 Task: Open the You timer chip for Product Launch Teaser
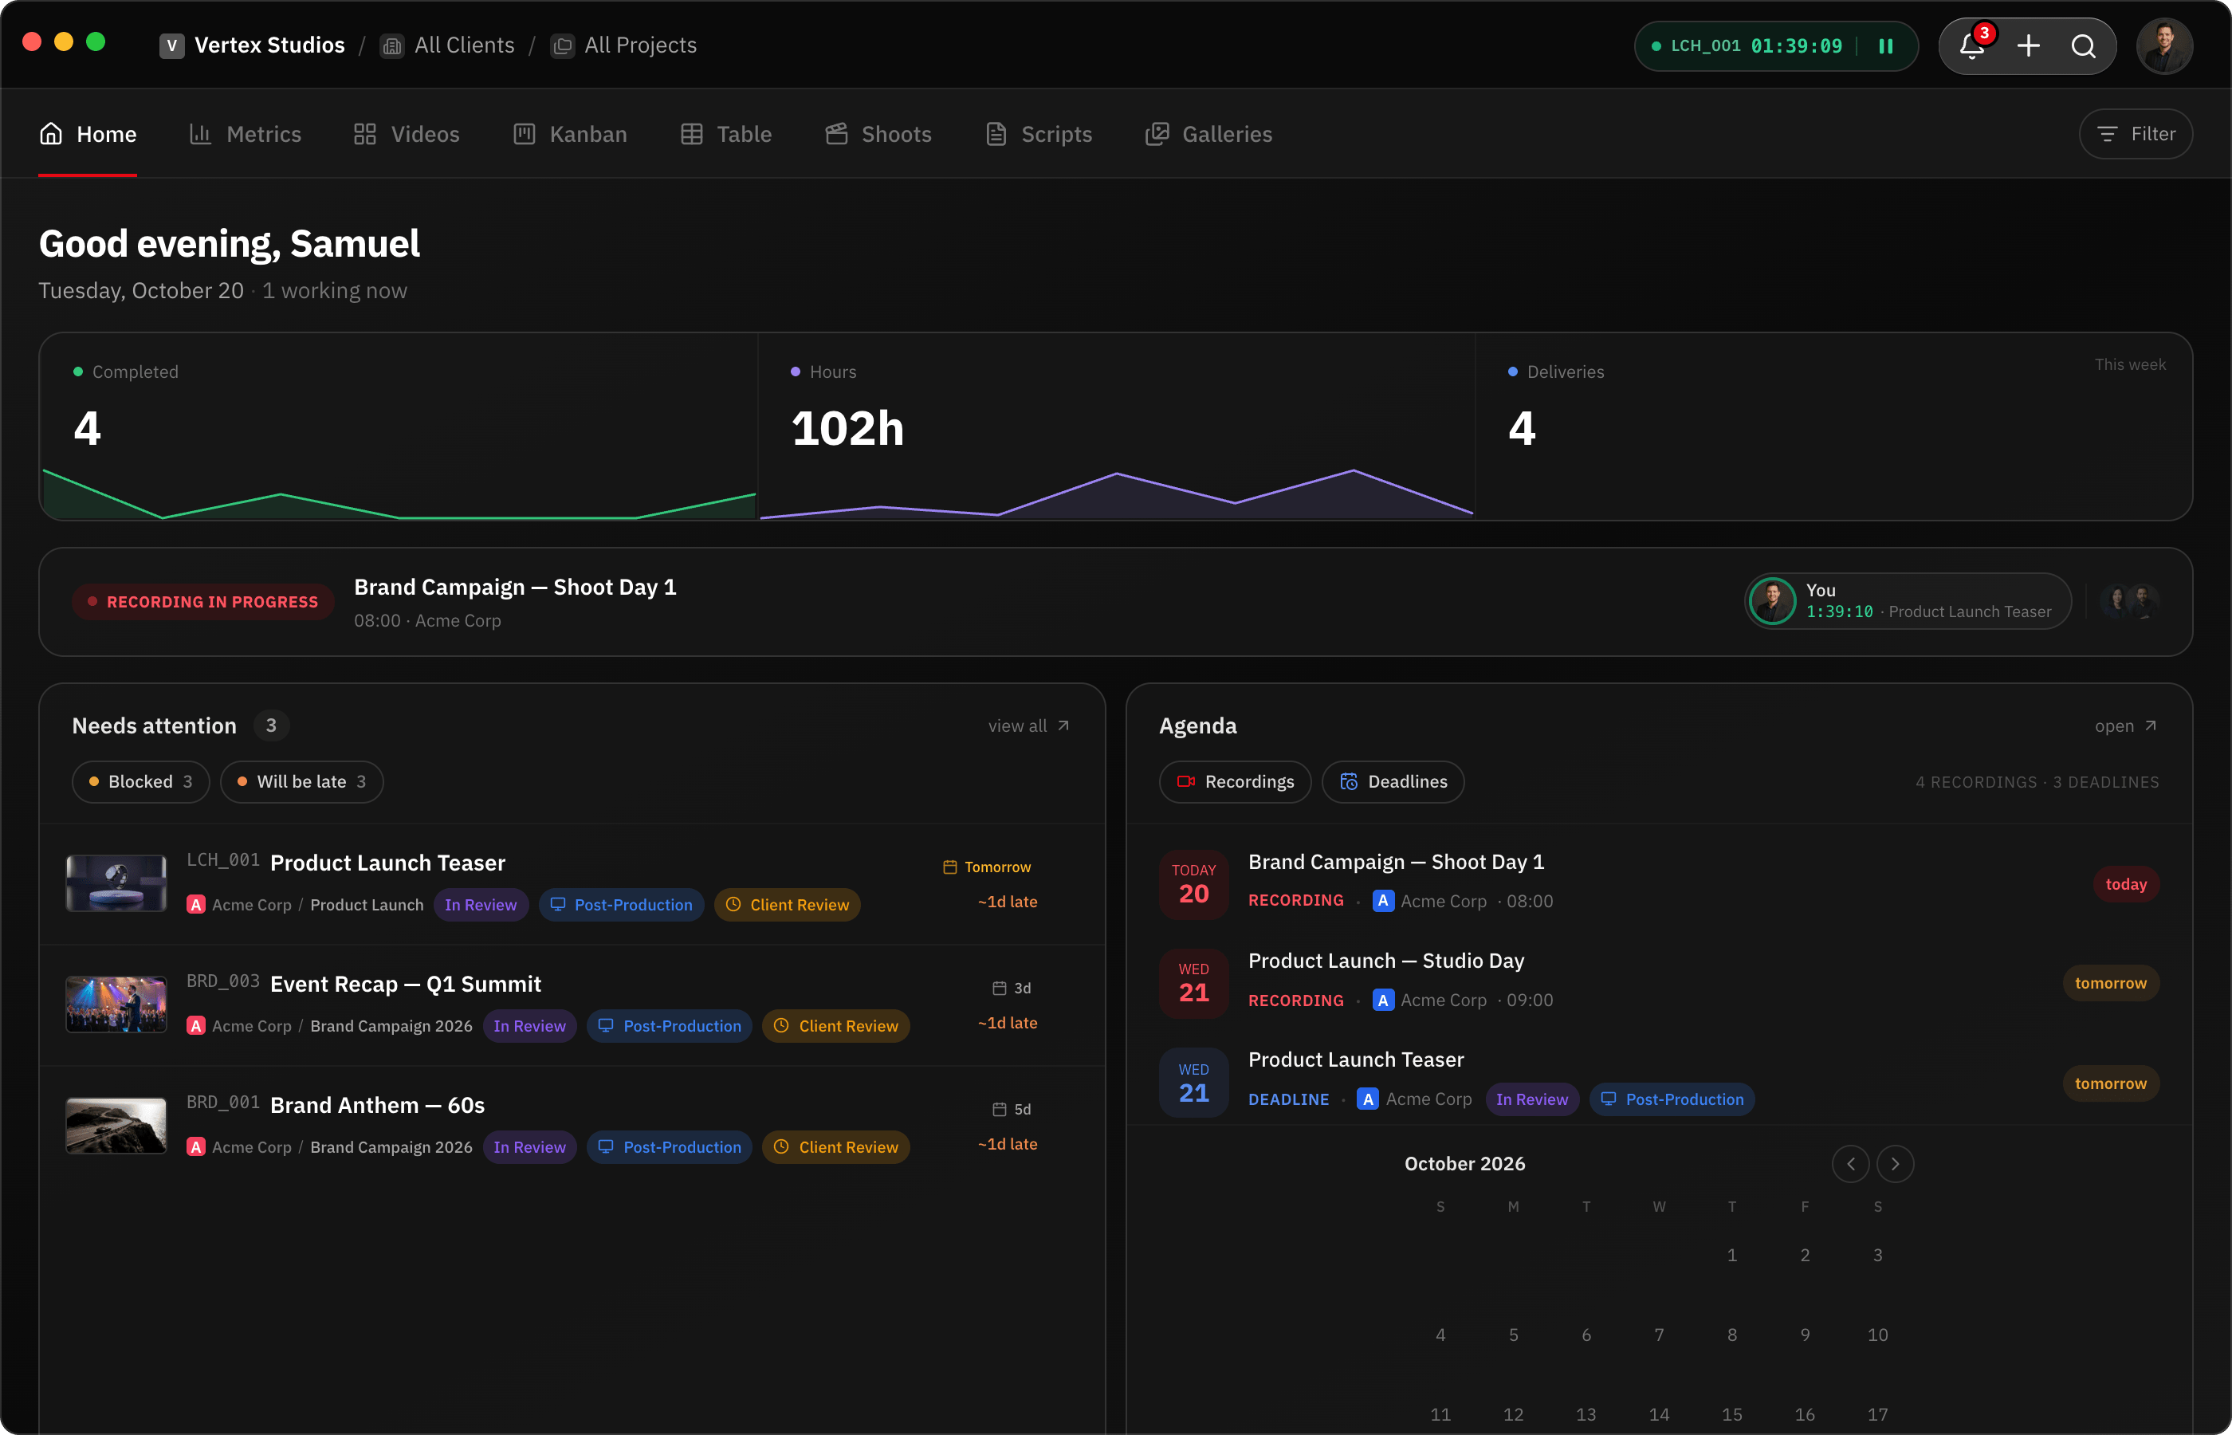(1908, 601)
